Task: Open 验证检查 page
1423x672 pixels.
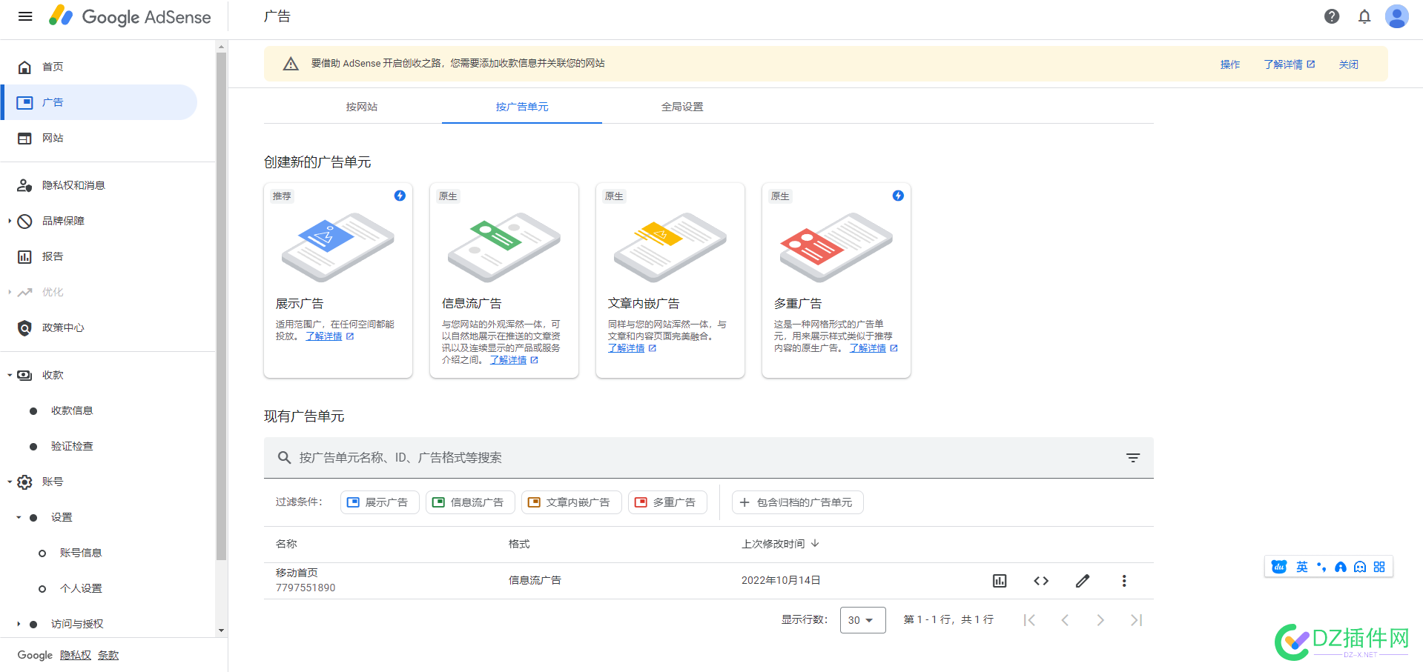Action: [x=72, y=446]
